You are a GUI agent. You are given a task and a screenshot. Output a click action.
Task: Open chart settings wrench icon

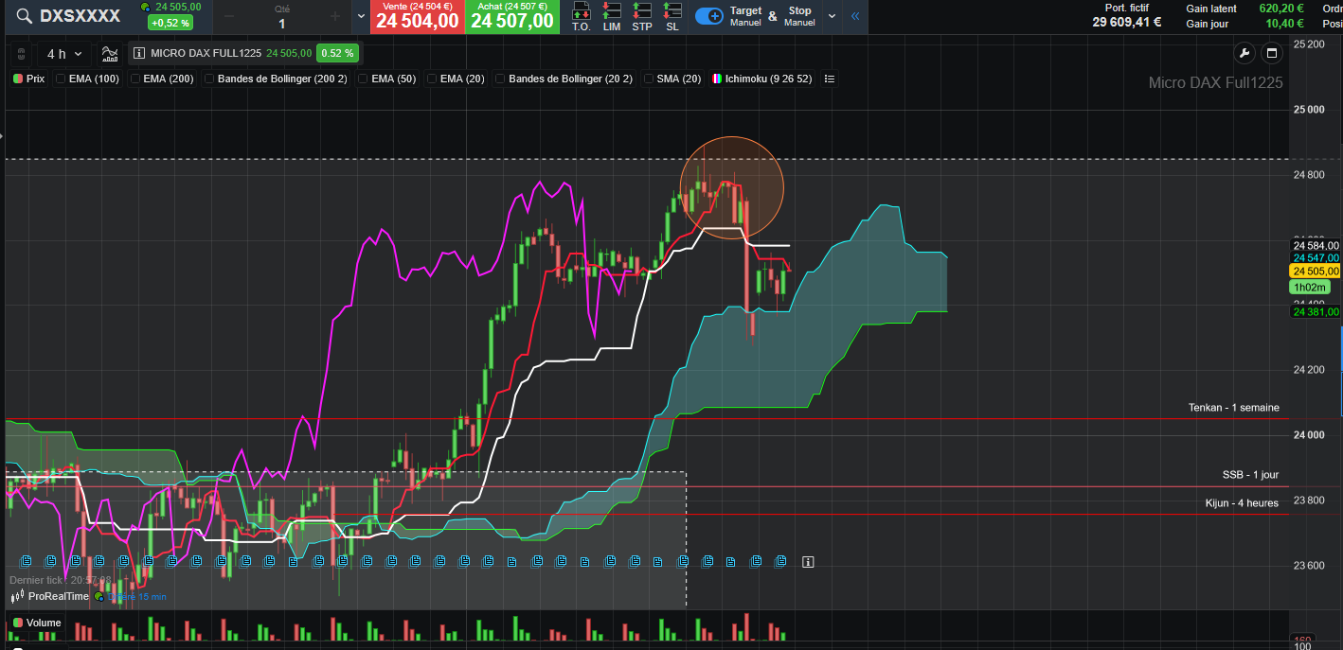tap(1245, 53)
